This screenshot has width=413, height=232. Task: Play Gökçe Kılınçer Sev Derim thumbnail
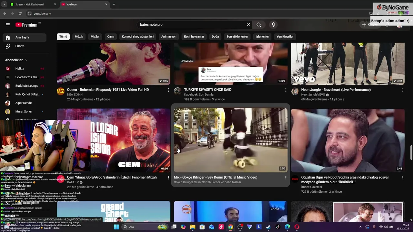tap(230, 140)
